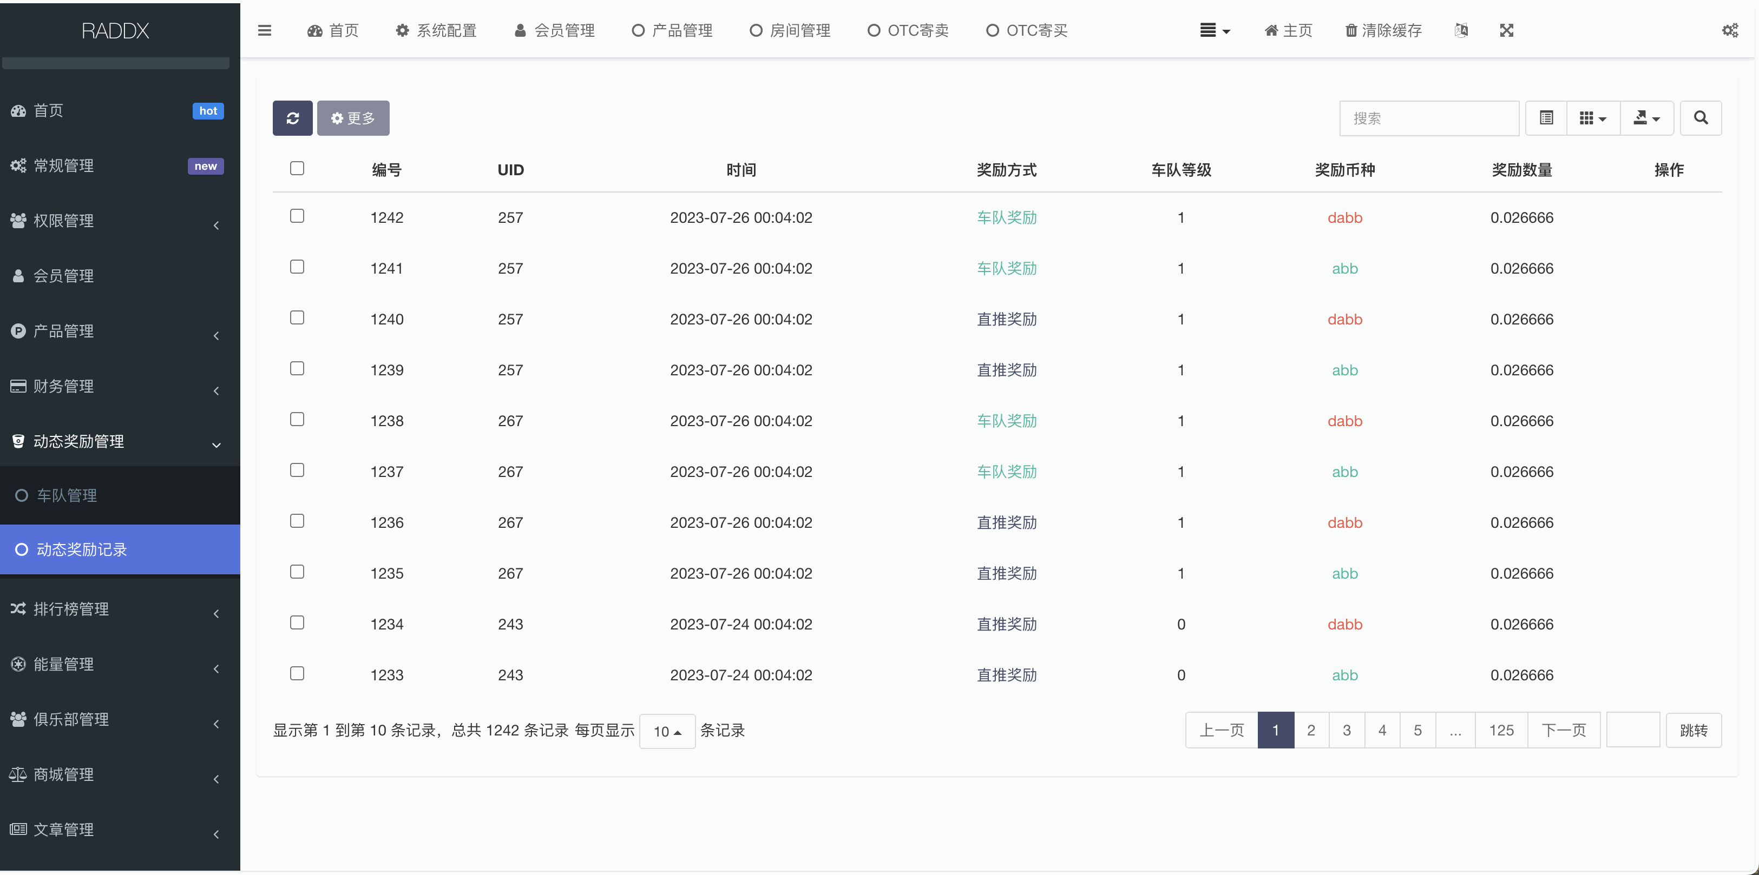Check the select-all checkbox in table header
Image resolution: width=1759 pixels, height=875 pixels.
[297, 168]
